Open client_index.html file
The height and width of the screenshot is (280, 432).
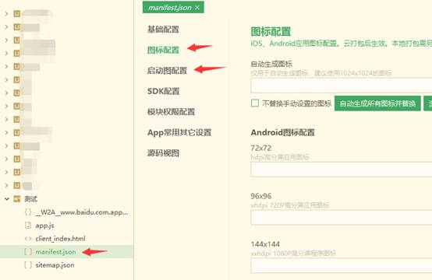point(60,239)
